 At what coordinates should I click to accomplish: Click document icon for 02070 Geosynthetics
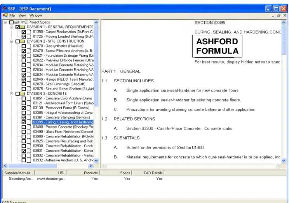[x=29, y=46]
